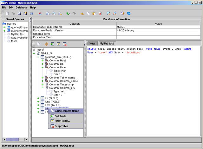Expand the queries\Templ folder
Viewport: 203px width, 149px height.
[x=4, y=31]
